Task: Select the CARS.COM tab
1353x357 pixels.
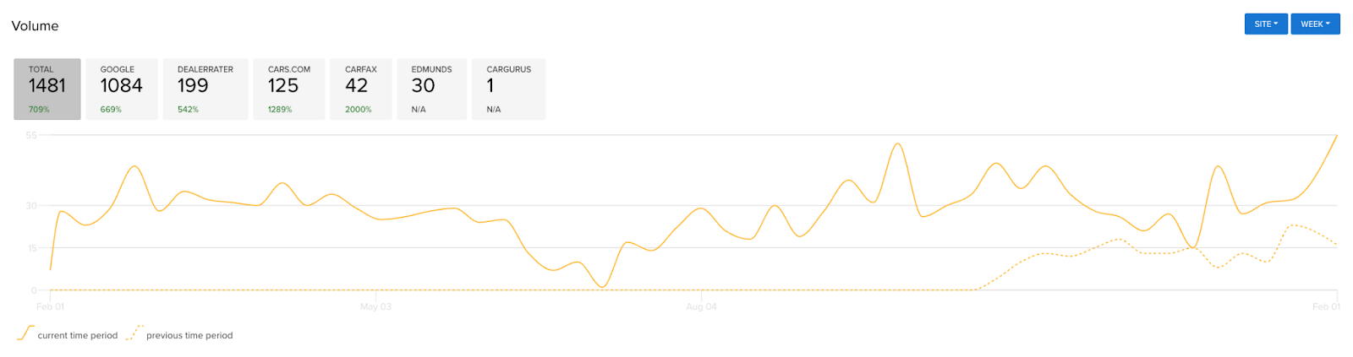Action: click(x=288, y=89)
